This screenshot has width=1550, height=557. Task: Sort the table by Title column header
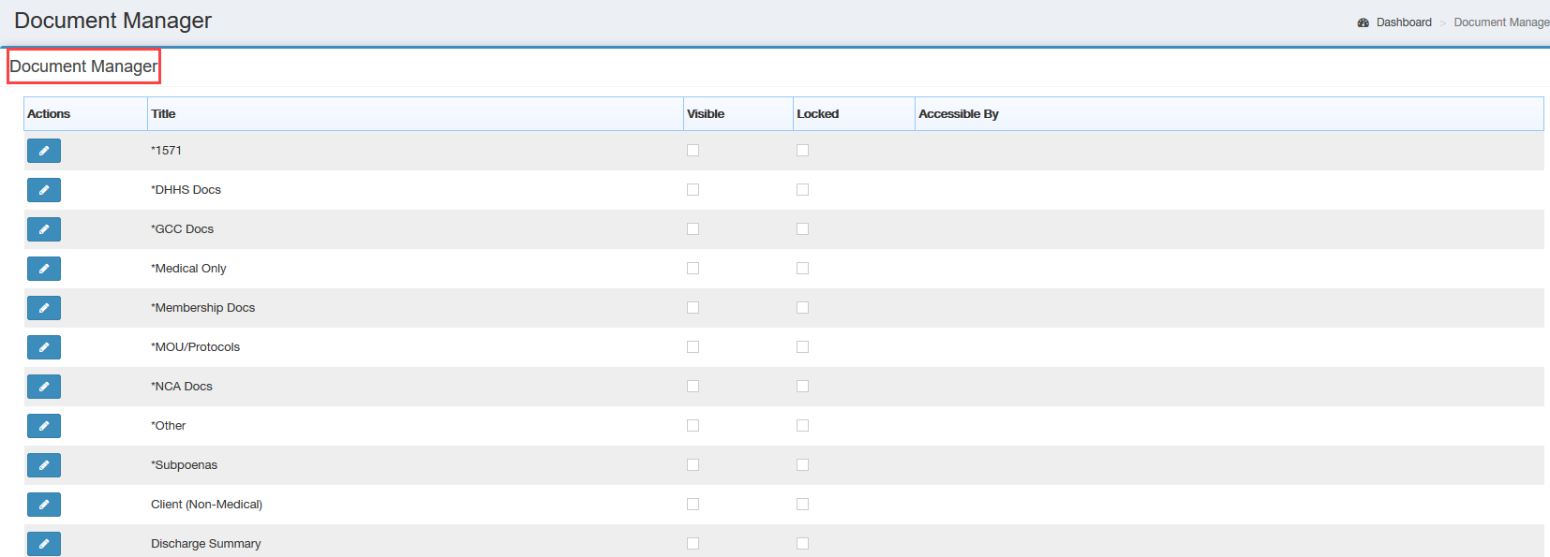164,114
